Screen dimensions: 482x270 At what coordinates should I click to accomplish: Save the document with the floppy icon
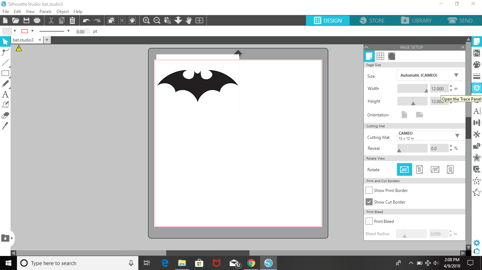[x=26, y=20]
